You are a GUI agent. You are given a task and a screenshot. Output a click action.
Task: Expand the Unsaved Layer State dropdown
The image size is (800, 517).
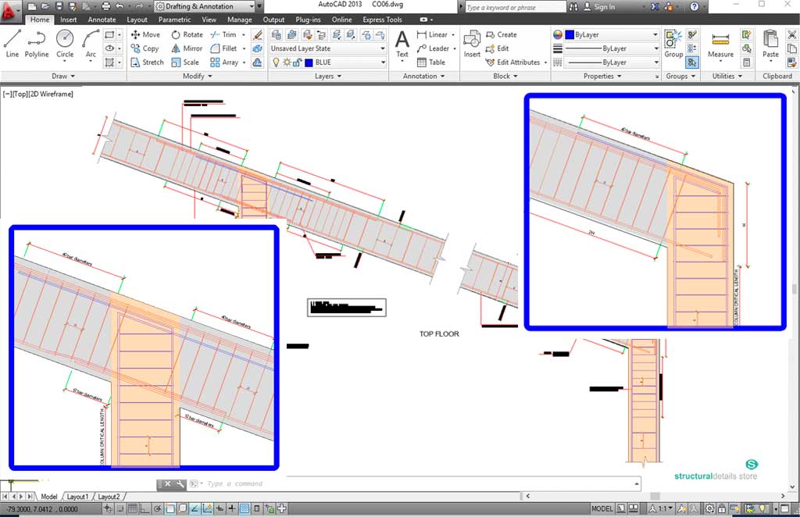[x=327, y=48]
